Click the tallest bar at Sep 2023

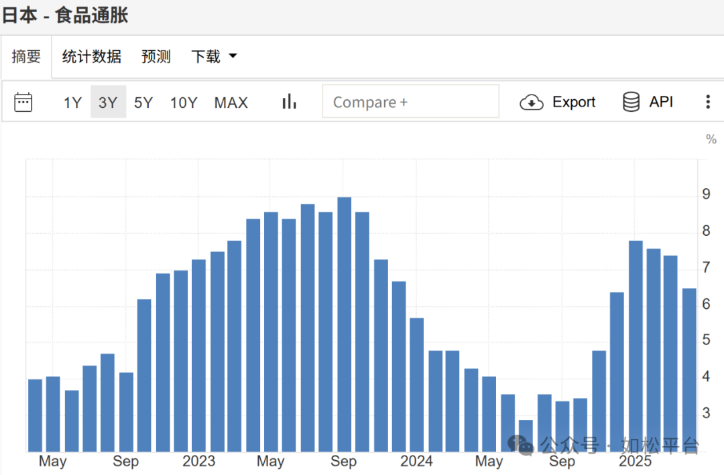pyautogui.click(x=345, y=324)
